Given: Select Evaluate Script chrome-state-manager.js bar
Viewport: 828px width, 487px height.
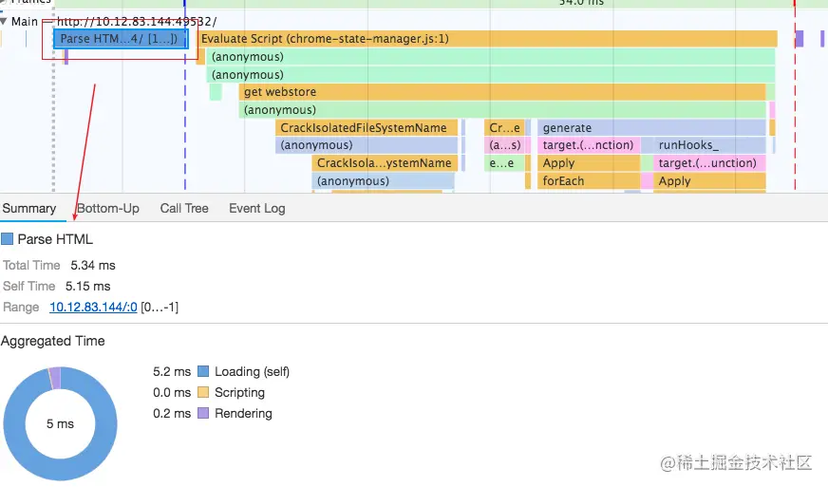Looking at the screenshot, I should [x=486, y=39].
